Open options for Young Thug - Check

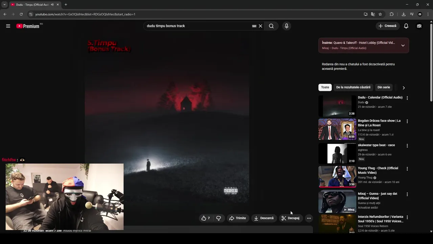[407, 169]
